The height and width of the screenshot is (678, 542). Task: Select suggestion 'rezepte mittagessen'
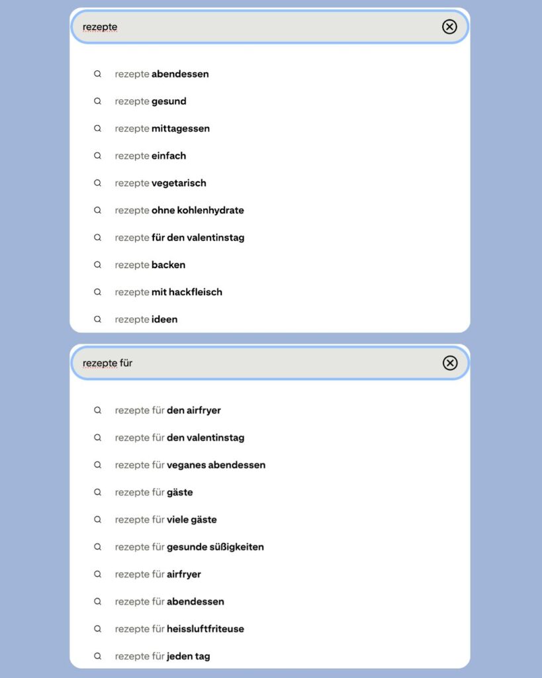(x=162, y=128)
